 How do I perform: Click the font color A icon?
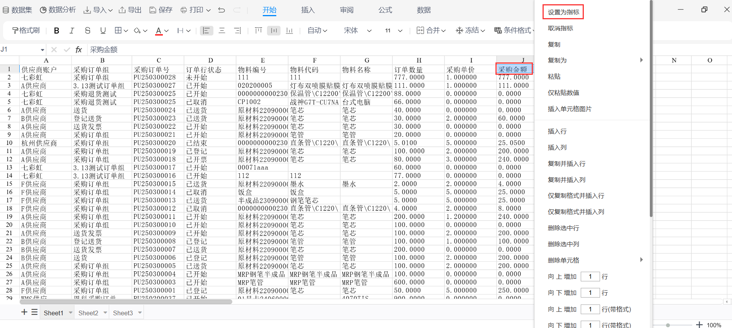click(x=159, y=31)
